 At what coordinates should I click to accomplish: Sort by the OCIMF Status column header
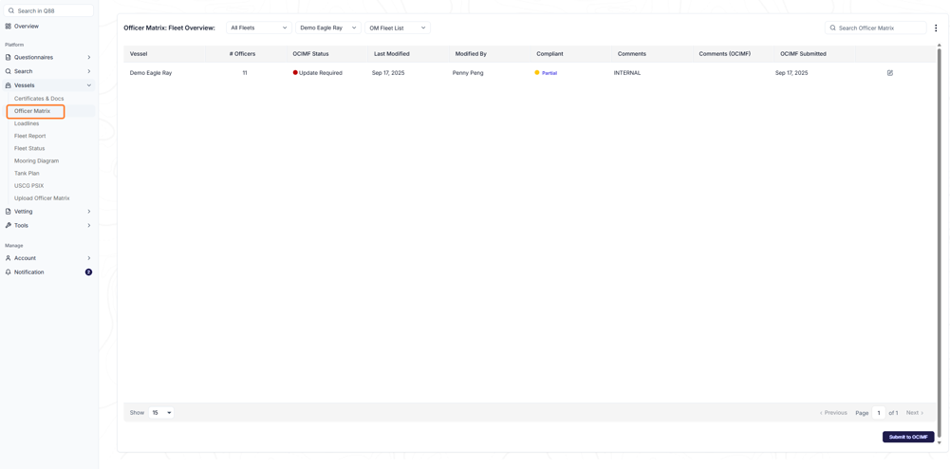pyautogui.click(x=310, y=54)
